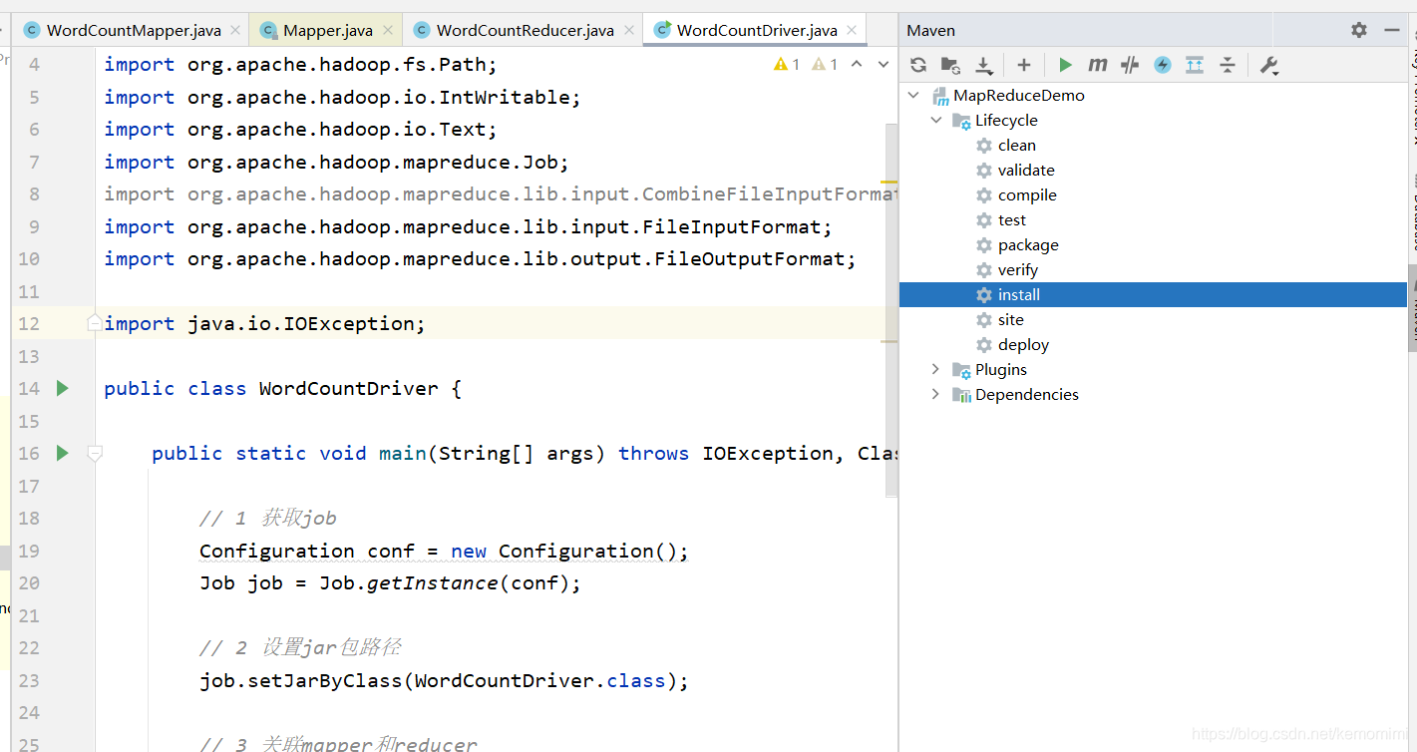Click yellow warning count indicator
This screenshot has width=1417, height=752.
[787, 64]
